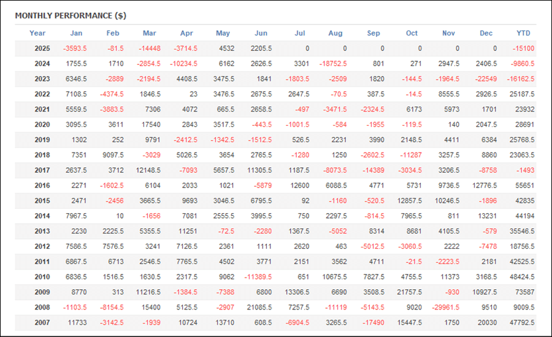Click the 2024 April value -10234.5

coord(183,64)
